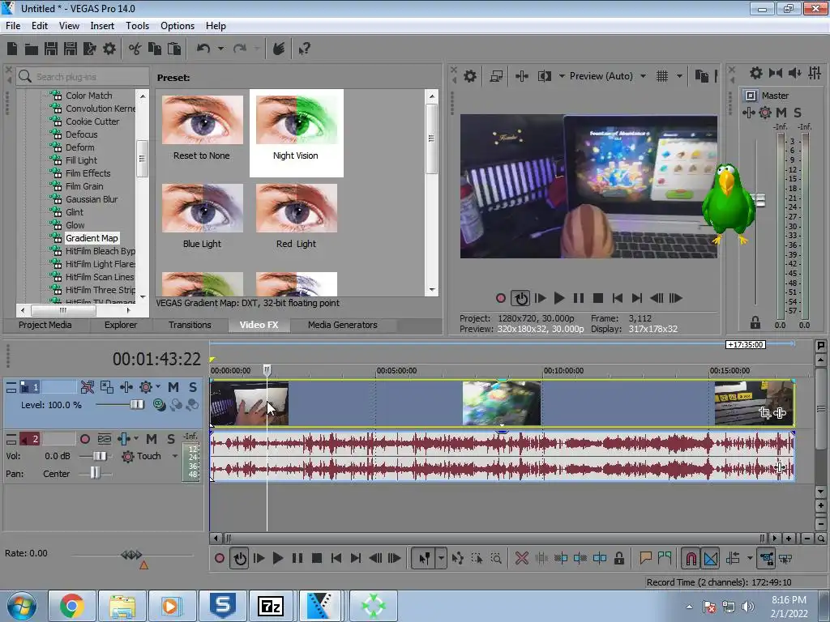
Task: Click the Undo arrow icon
Action: click(x=203, y=49)
